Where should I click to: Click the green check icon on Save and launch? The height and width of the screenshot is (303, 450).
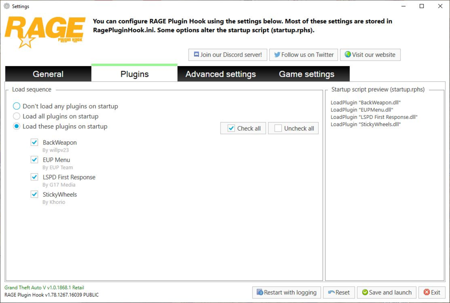365,292
